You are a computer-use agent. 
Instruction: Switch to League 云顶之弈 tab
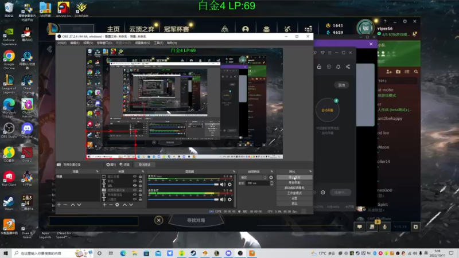142,29
